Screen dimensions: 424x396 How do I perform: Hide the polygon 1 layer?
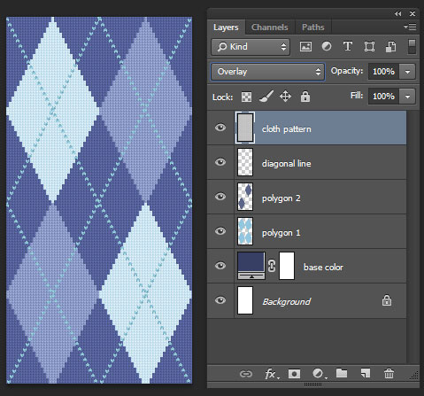220,231
